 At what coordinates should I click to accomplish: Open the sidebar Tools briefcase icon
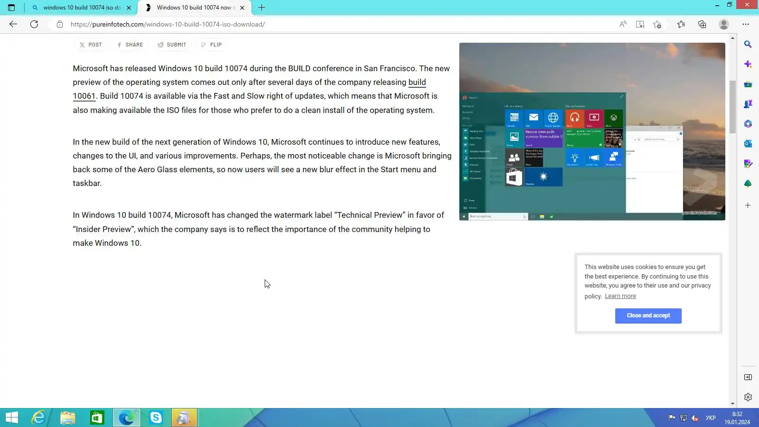pos(748,84)
